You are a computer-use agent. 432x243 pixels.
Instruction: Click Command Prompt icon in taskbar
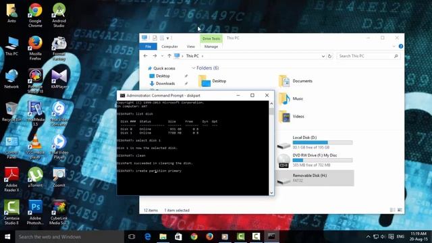click(271, 236)
